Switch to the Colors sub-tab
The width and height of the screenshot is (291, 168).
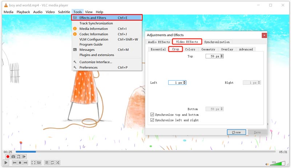click(x=190, y=49)
